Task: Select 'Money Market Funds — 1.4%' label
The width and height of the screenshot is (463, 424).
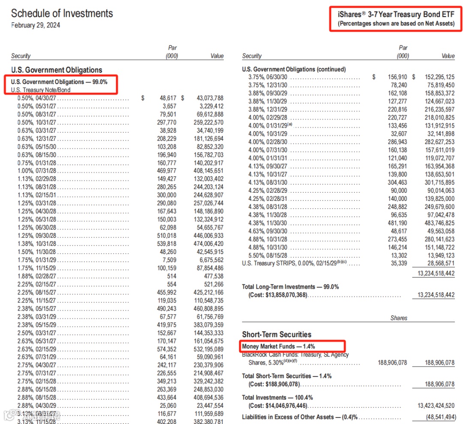Action: coord(278,346)
